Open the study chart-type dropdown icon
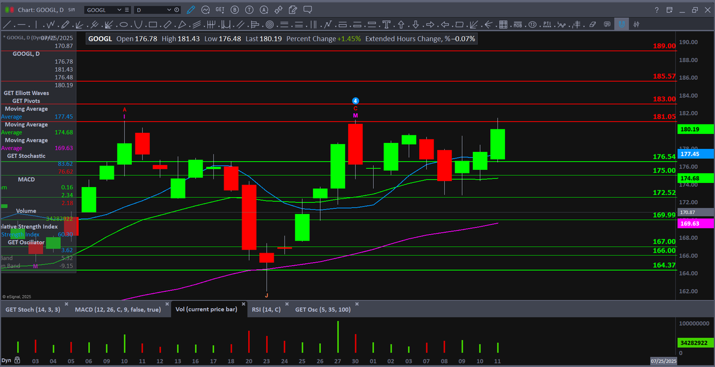The image size is (715, 367). tap(206, 10)
